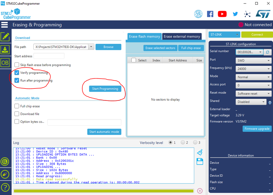Click the Start address input field
Viewport: 273px width, 195px height.
49,56
